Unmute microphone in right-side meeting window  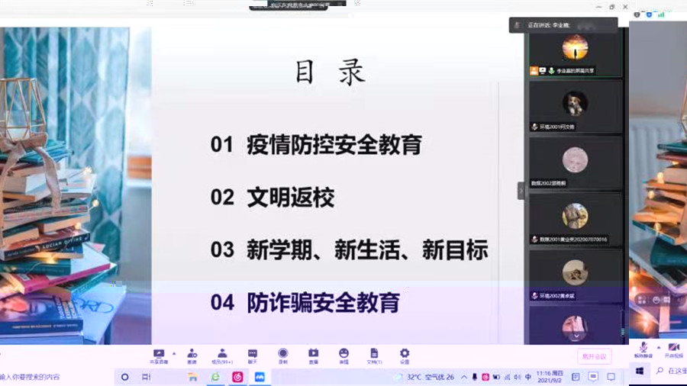click(x=643, y=350)
